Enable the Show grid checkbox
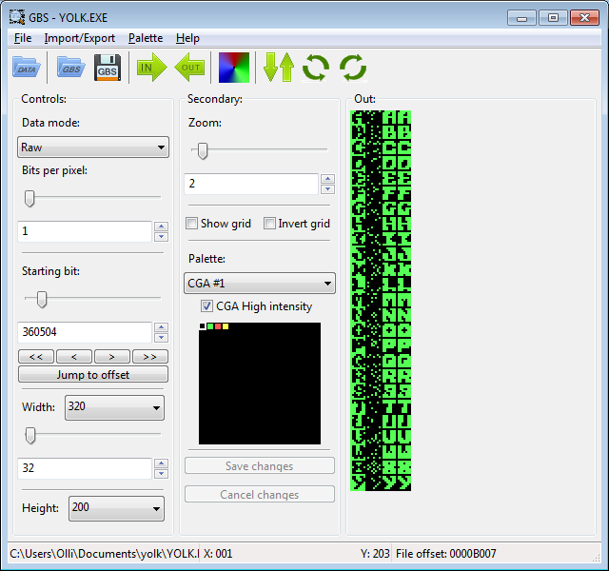 192,224
